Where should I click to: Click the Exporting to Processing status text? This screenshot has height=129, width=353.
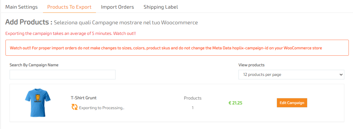[x=102, y=108]
